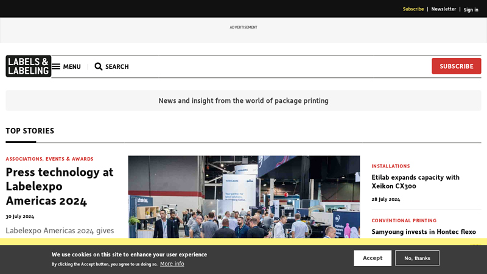This screenshot has height=274, width=487.
Task: Open the yellow Subscribe link in top bar
Action: [413, 9]
